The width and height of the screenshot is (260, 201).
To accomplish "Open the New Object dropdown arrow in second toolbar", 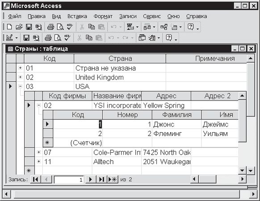I will (159, 38).
